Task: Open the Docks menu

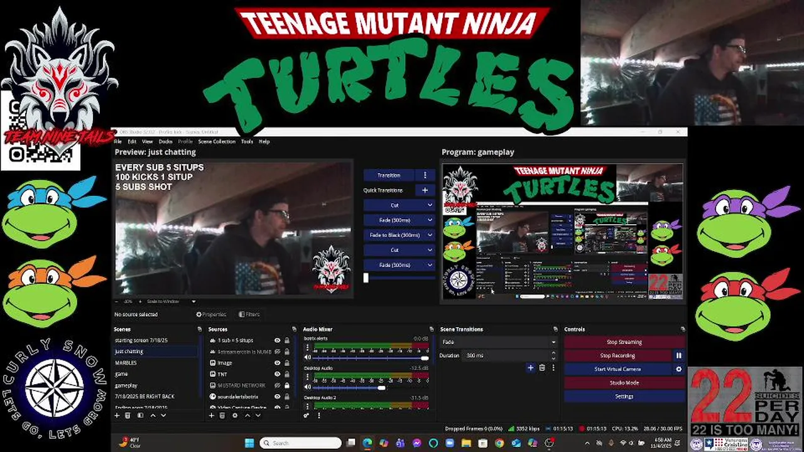Action: pos(165,141)
